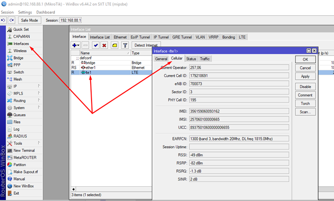Click the Session address field
334x201 pixels.
71,20
